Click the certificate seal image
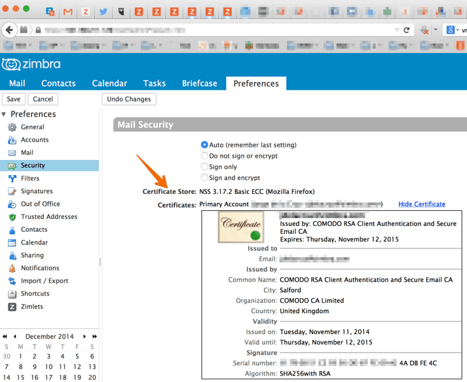This screenshot has height=382, width=467. [241, 227]
